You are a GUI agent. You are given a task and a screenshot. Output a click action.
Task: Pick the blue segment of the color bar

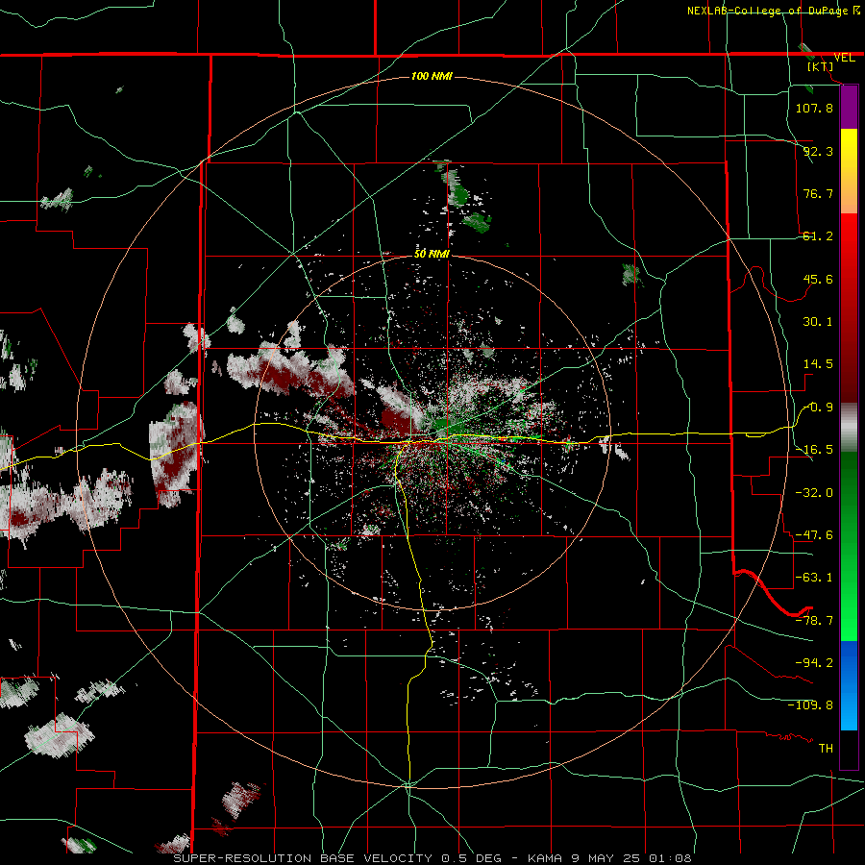coord(849,685)
